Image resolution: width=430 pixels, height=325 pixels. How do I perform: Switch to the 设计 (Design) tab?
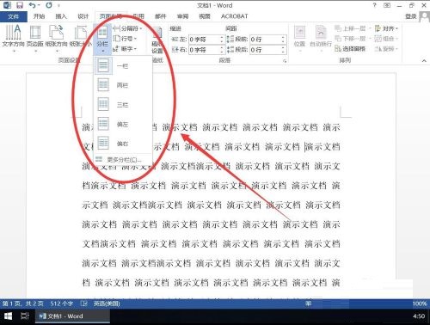83,16
